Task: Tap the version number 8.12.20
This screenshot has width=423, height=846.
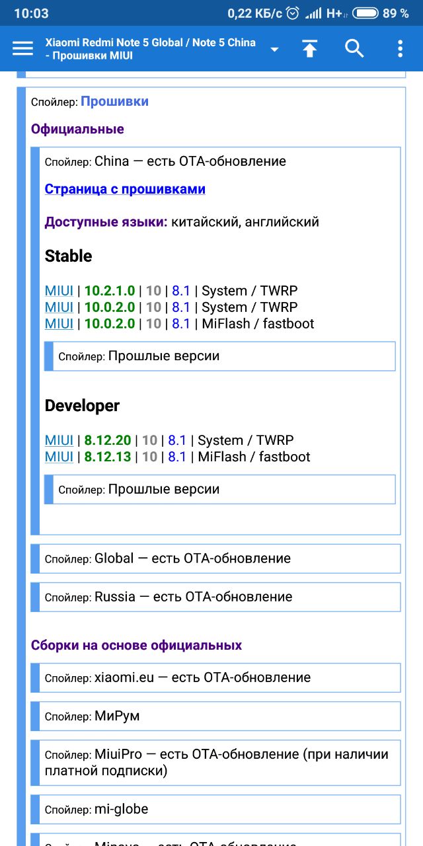Action: (108, 440)
